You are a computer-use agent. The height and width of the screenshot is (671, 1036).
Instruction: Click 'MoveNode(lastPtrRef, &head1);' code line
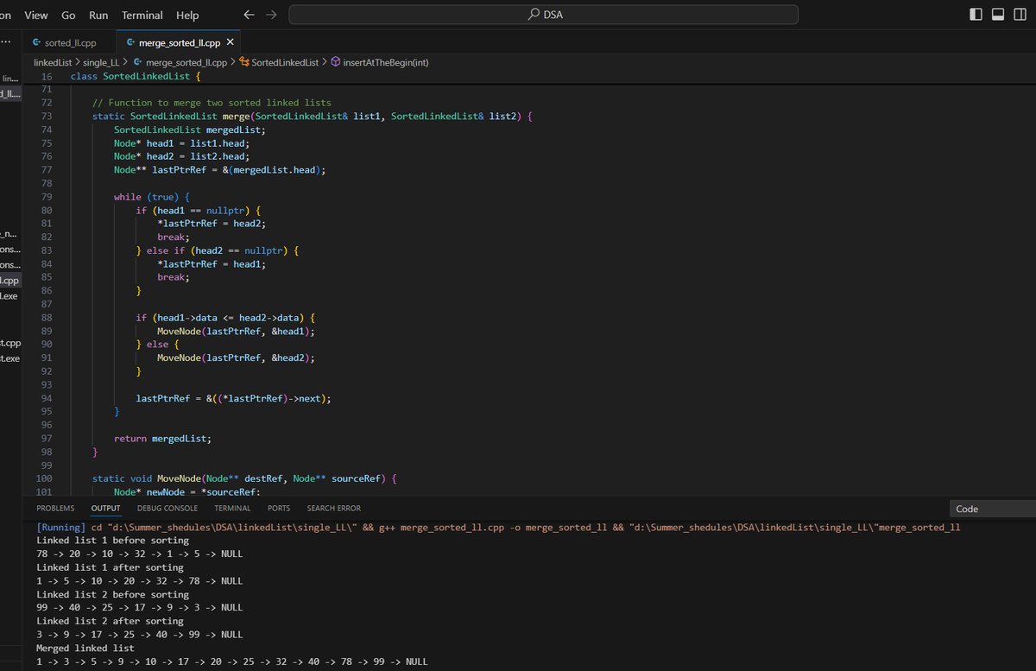coord(236,332)
